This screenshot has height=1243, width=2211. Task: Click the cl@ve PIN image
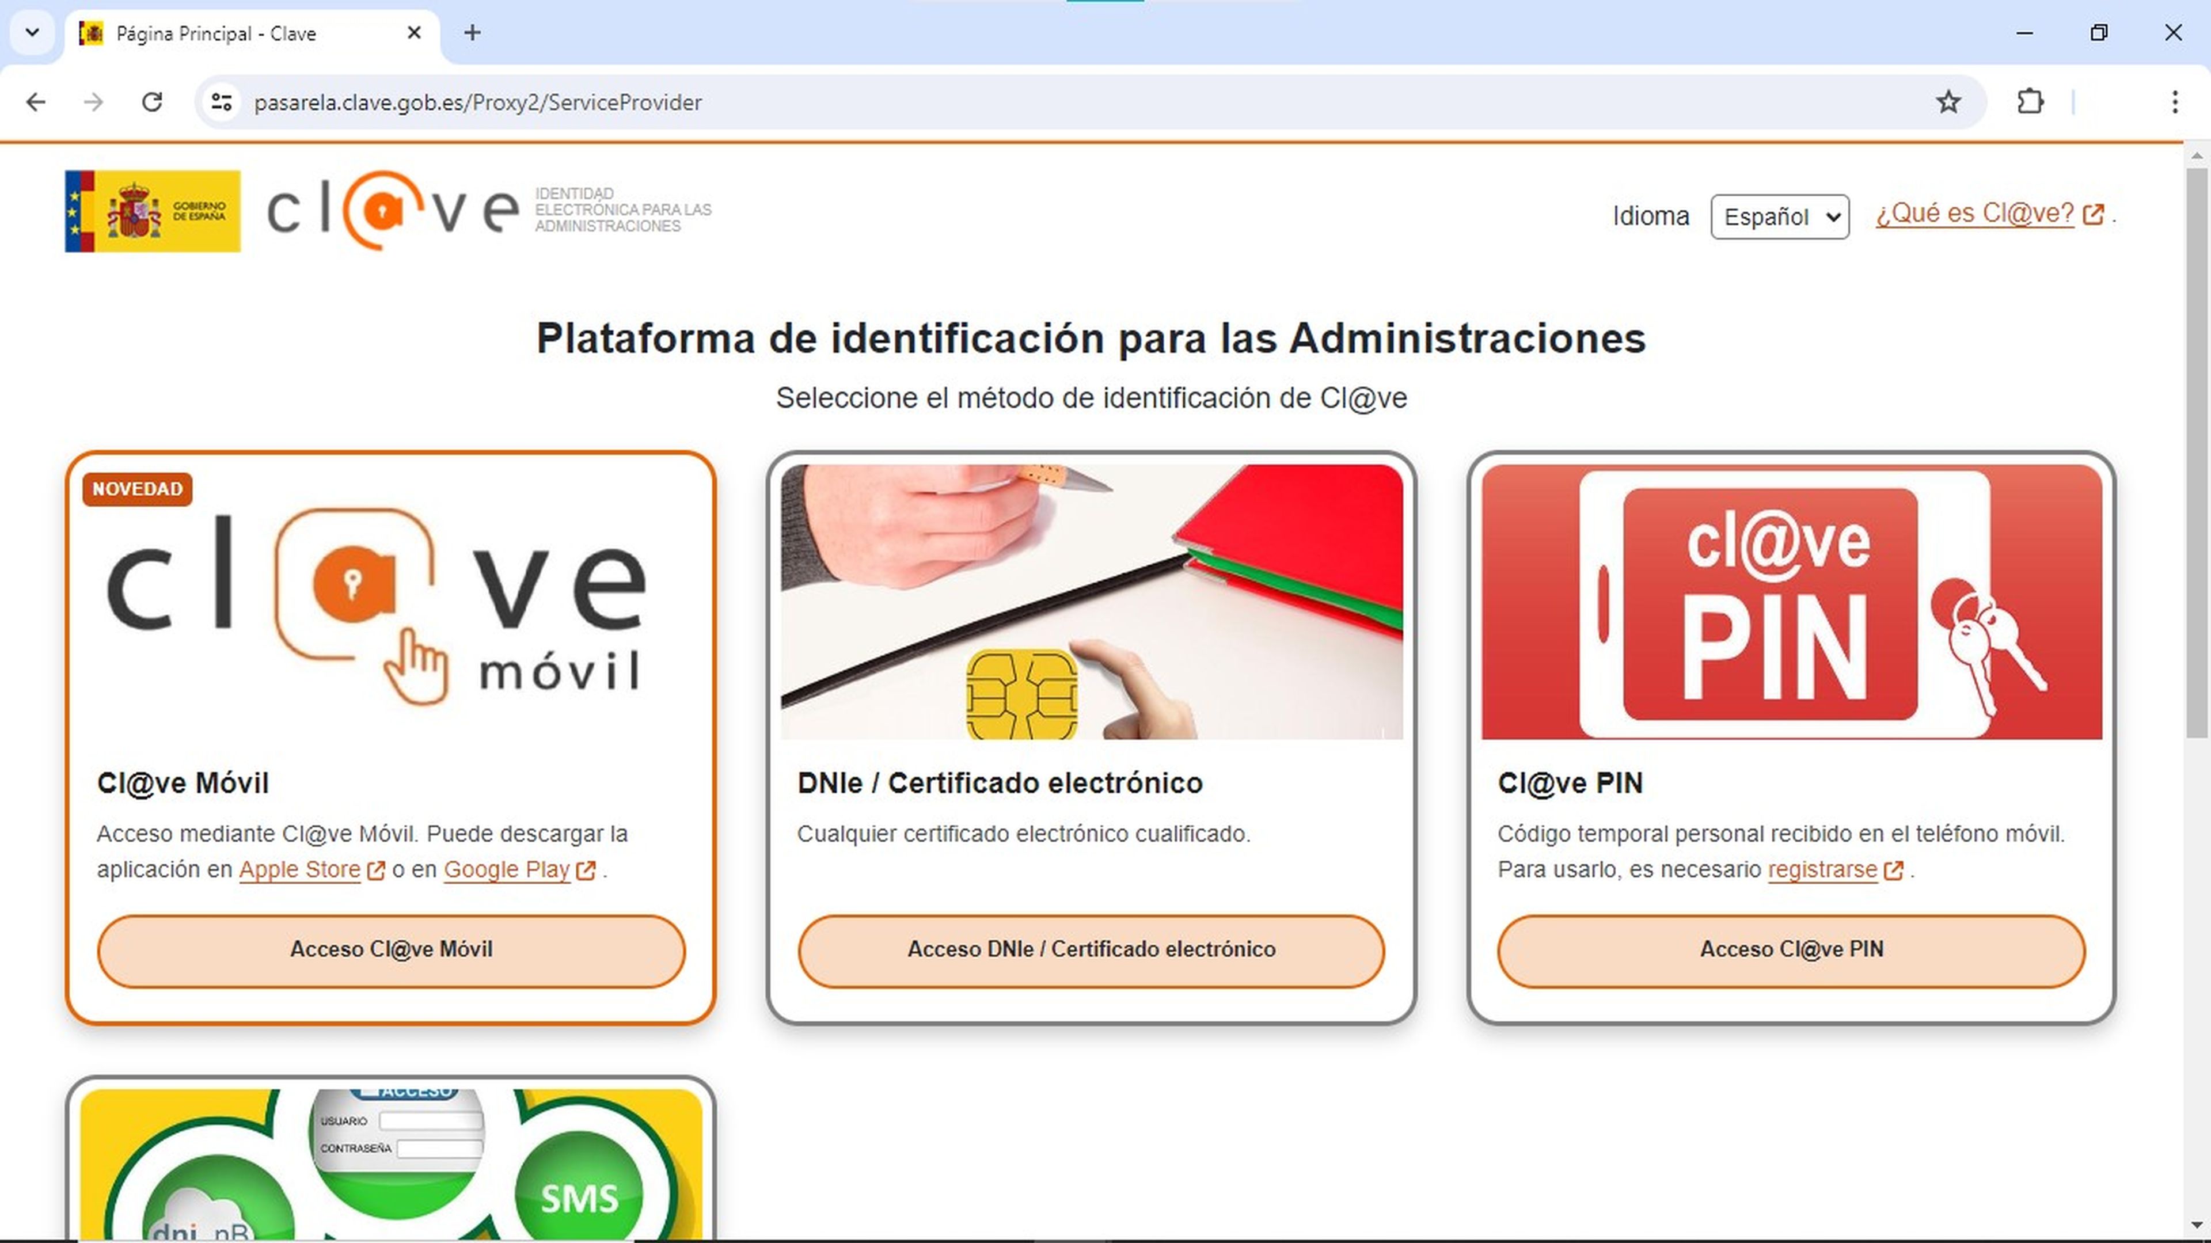click(1791, 602)
